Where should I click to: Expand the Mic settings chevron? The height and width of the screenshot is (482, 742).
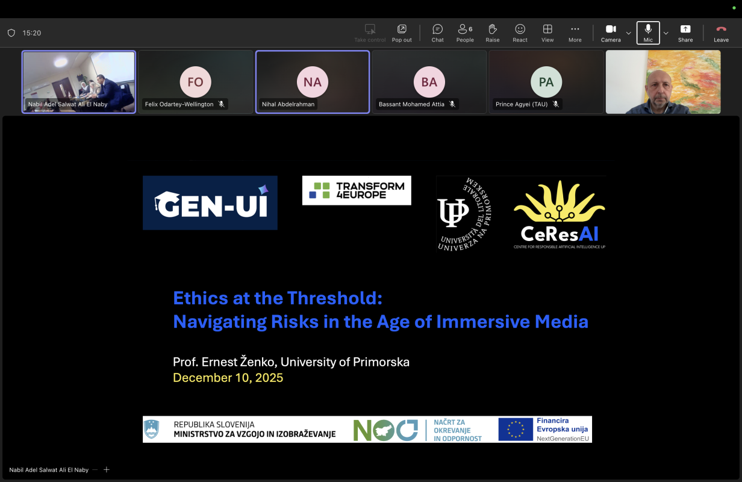point(666,34)
